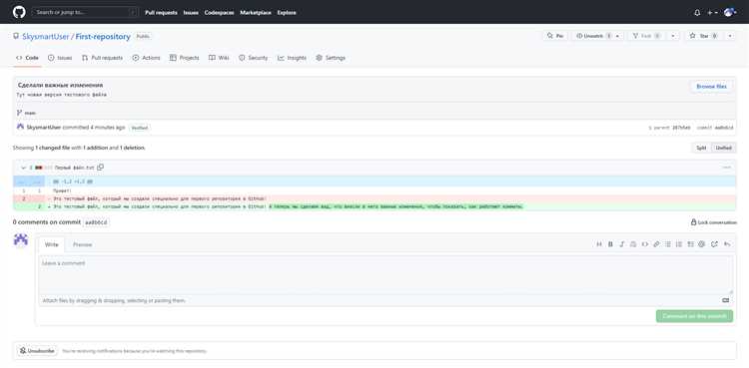Viewport: 749px width, 368px height.
Task: Unsubscribe from commit notifications
Action: click(x=37, y=351)
